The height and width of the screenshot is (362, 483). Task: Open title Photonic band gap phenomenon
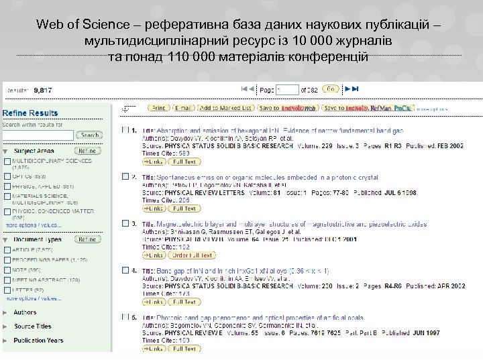(x=260, y=318)
